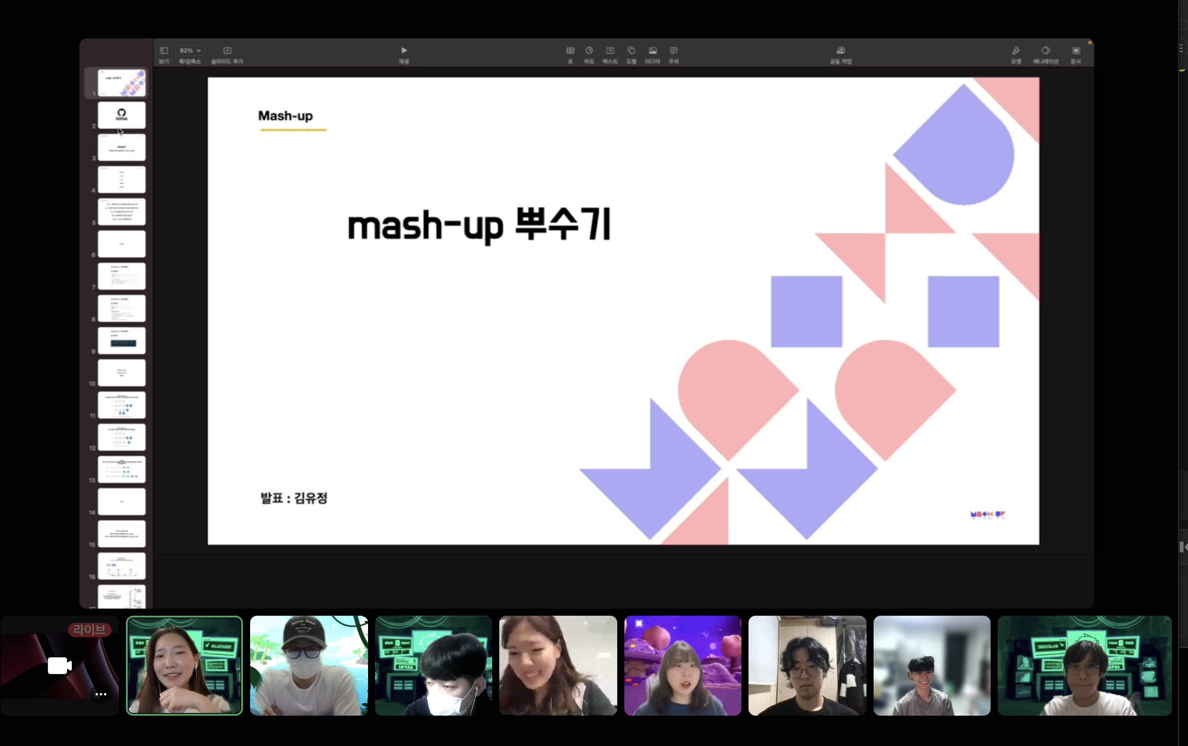
Task: Add a comment with 주석 icon
Action: coord(673,51)
